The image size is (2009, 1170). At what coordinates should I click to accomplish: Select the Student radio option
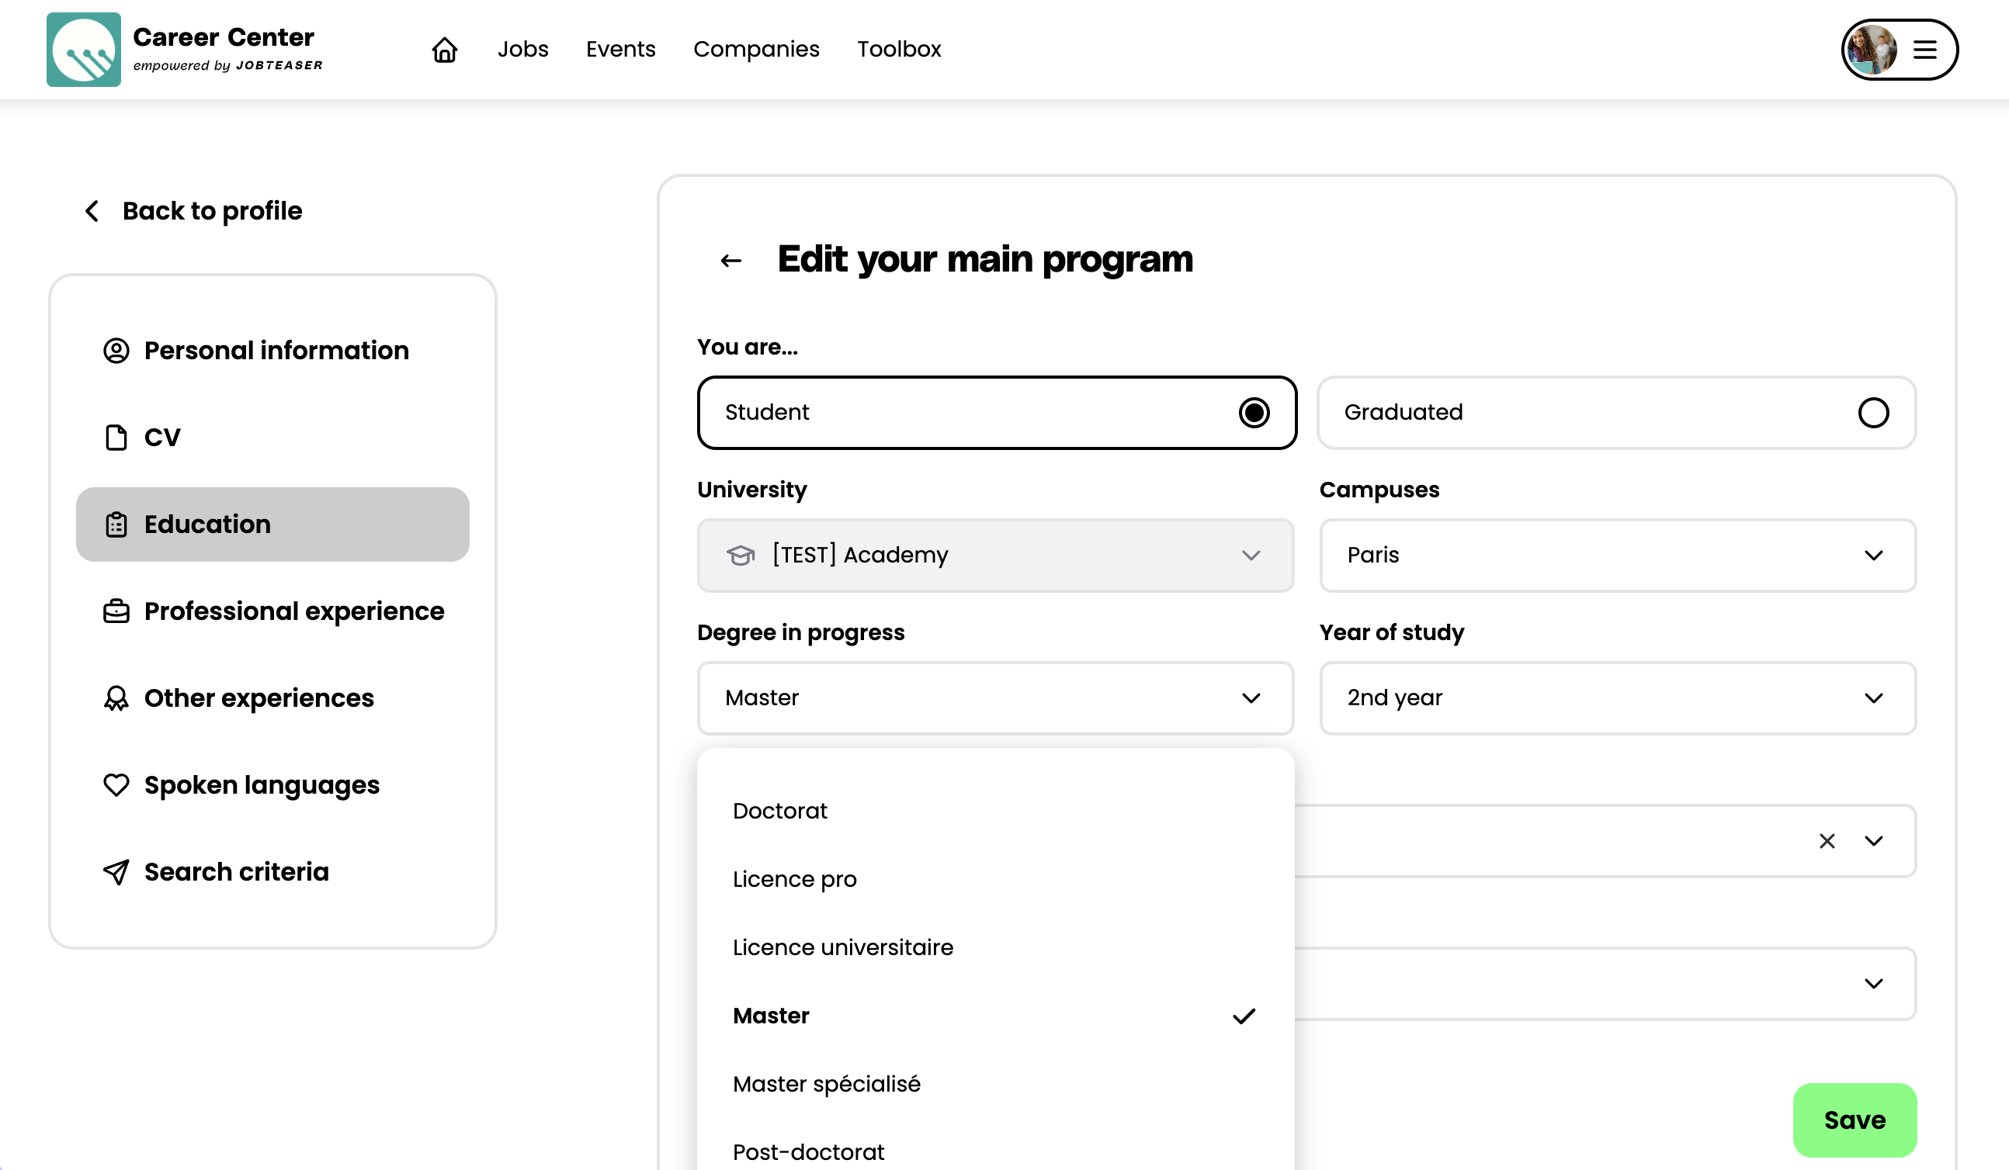(x=996, y=413)
